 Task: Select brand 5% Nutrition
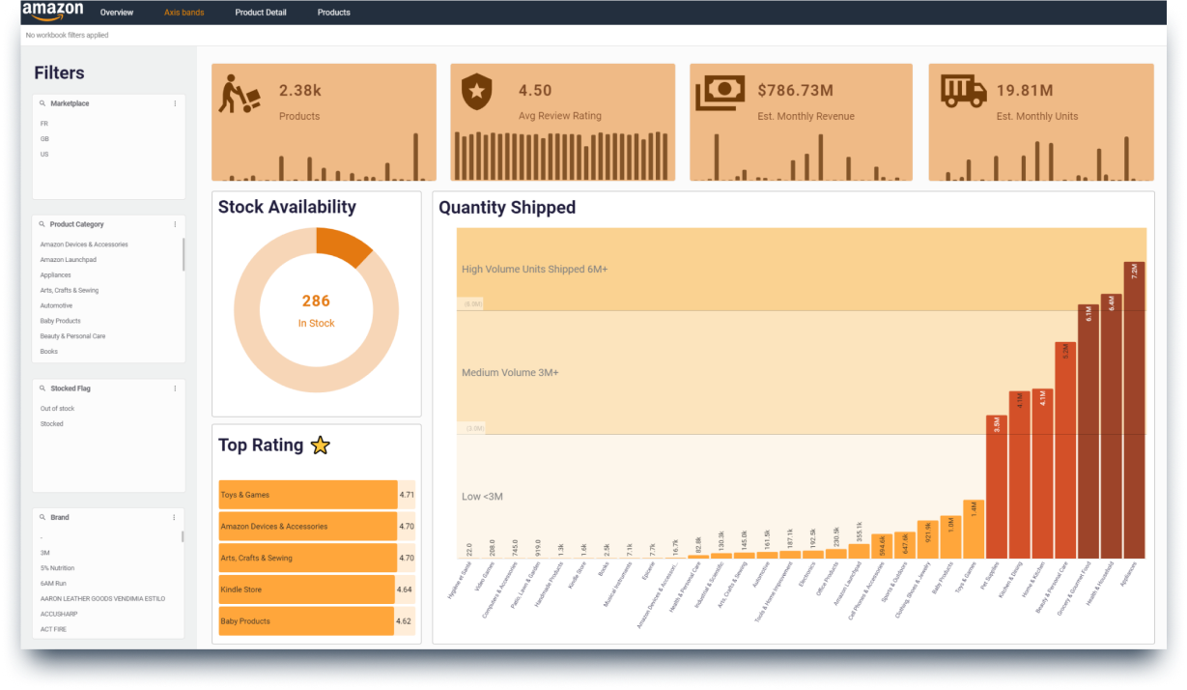(57, 568)
